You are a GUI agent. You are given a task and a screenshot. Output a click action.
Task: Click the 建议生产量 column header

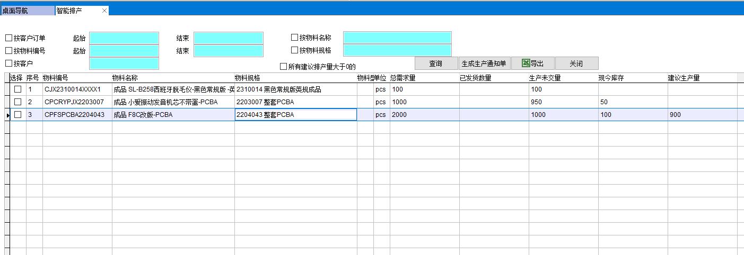point(701,78)
